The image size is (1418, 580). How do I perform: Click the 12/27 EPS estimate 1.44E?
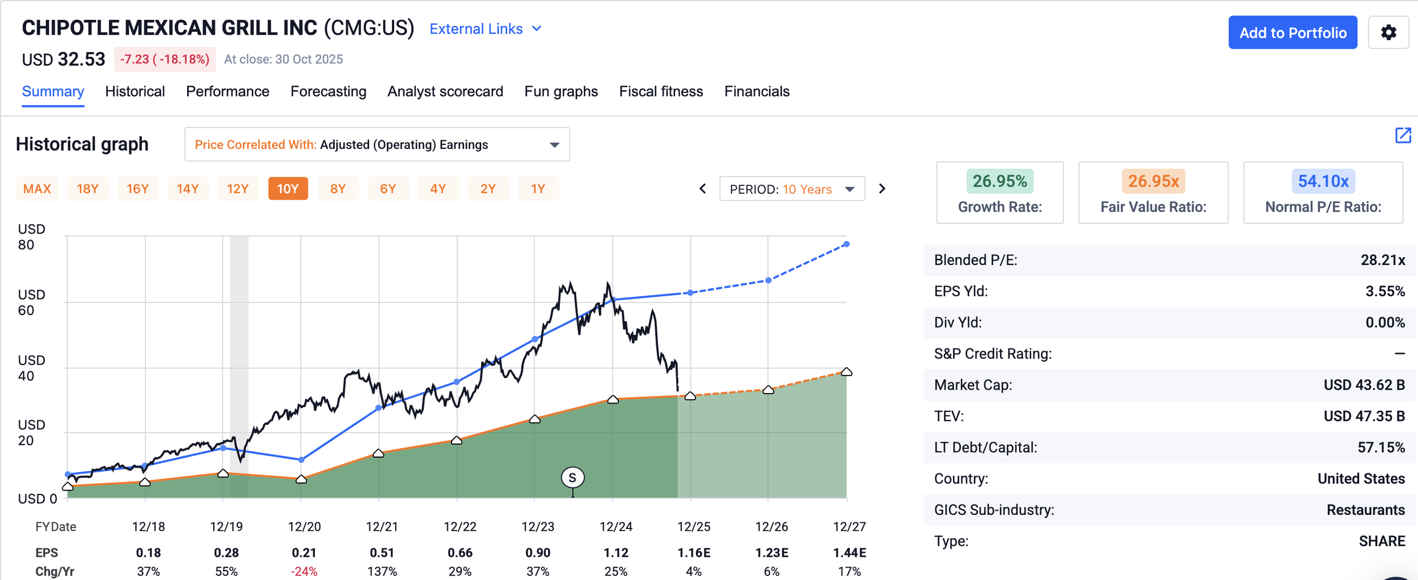(850, 553)
